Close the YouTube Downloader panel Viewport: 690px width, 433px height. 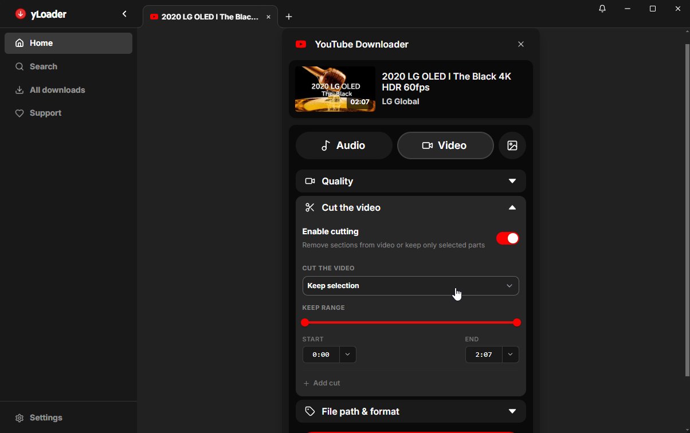pyautogui.click(x=520, y=44)
